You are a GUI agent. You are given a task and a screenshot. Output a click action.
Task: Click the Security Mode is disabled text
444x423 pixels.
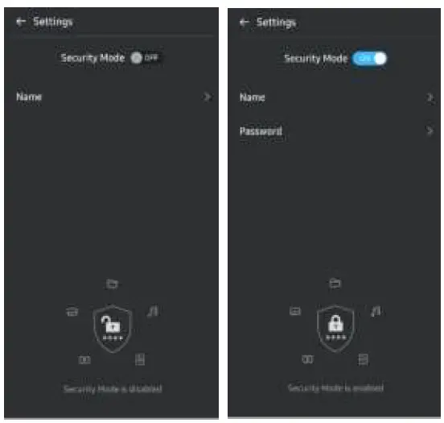pyautogui.click(x=113, y=388)
